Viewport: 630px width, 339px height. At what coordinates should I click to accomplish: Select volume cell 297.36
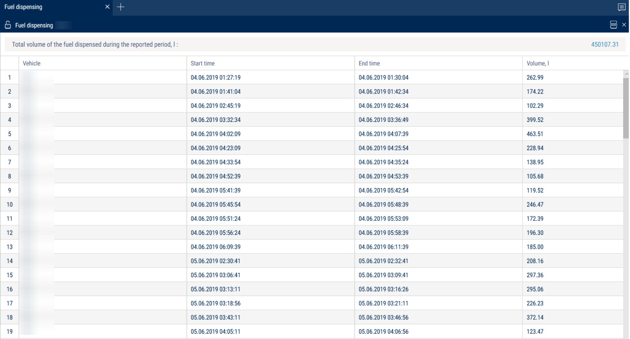tap(535, 275)
